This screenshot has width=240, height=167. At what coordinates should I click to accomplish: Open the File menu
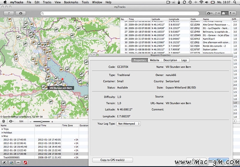point(29,2)
